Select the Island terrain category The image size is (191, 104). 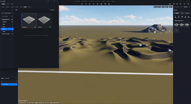click(x=7, y=27)
